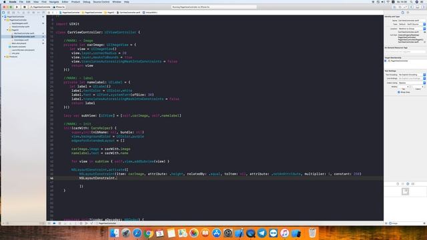
Task: Open the Edit menu
Action: (28, 2)
